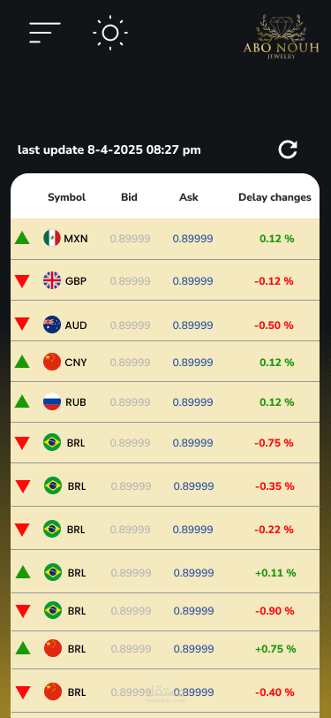The image size is (331, 718).
Task: Click the last update timestamp text
Action: [109, 149]
